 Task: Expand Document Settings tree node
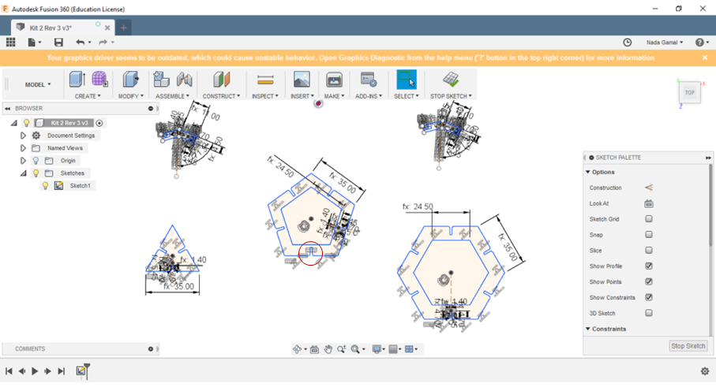[x=23, y=136]
